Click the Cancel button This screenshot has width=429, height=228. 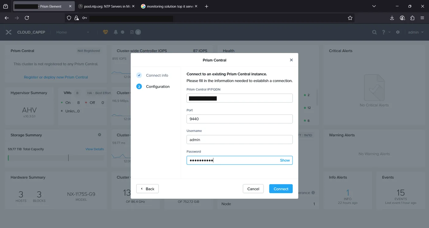[253, 189]
